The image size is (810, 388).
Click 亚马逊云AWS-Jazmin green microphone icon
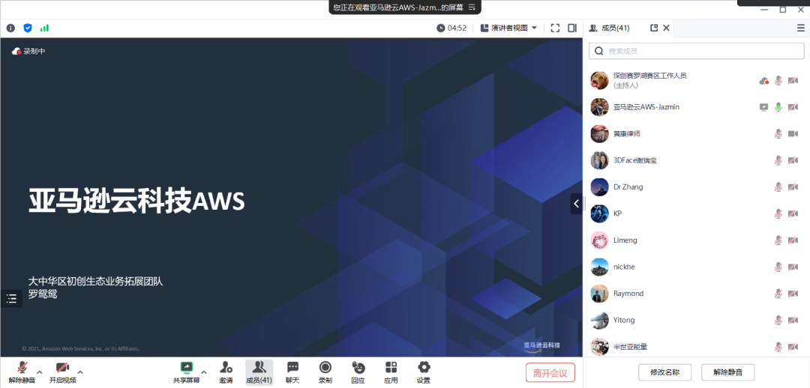[778, 107]
